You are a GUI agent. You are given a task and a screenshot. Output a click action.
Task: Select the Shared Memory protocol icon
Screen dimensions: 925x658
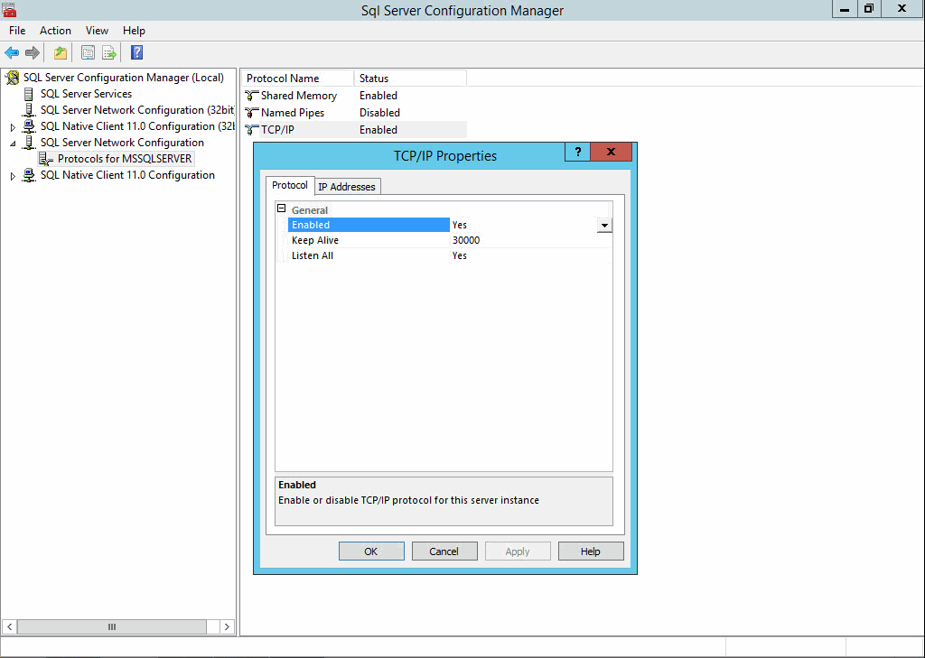pos(252,96)
